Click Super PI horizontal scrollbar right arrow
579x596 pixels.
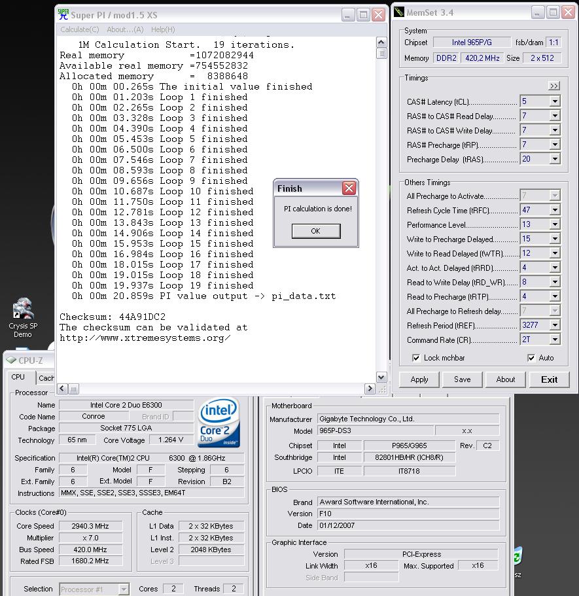[x=370, y=389]
